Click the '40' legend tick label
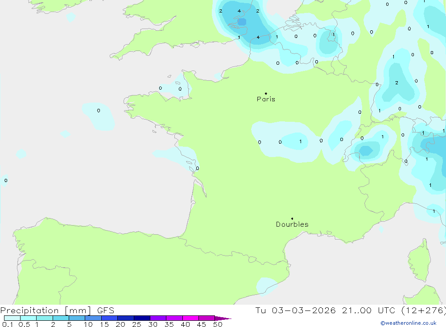 pyautogui.click(x=186, y=324)
